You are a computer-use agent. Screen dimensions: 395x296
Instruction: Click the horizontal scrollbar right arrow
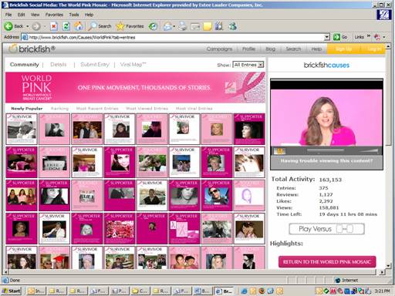(x=382, y=271)
